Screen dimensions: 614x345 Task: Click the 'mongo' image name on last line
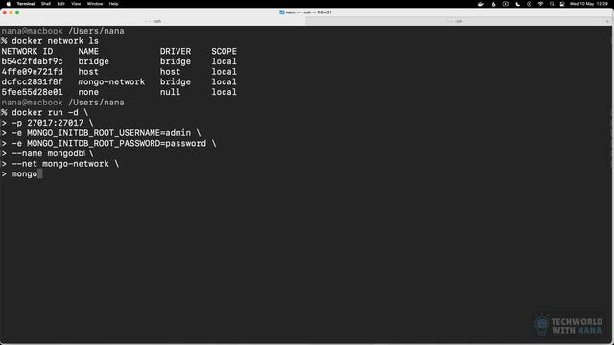[24, 174]
